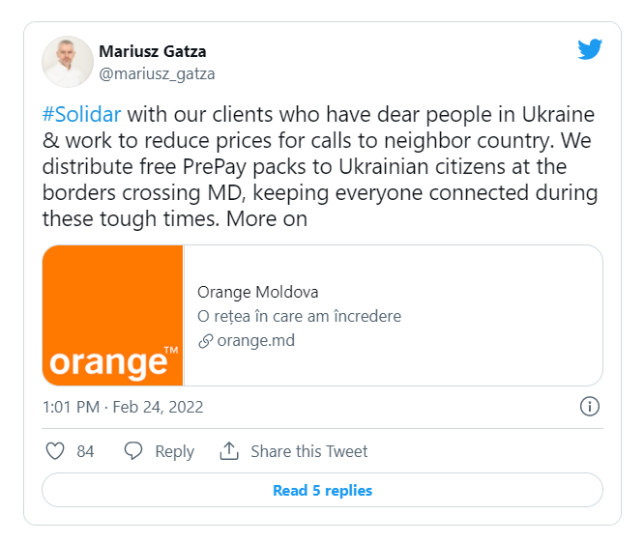Click the 1:01 PM Feb 24, 2022 timestamp
This screenshot has height=543, width=644.
tap(123, 407)
